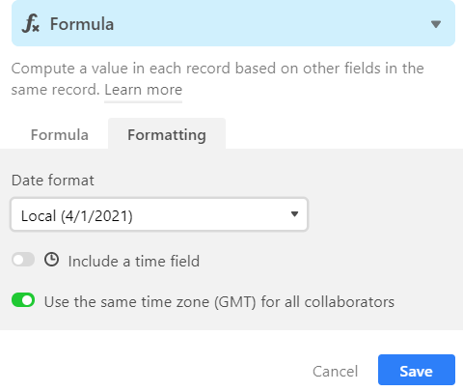Disable the same time zone (GMT) toggle
463x391 pixels.
click(x=23, y=300)
